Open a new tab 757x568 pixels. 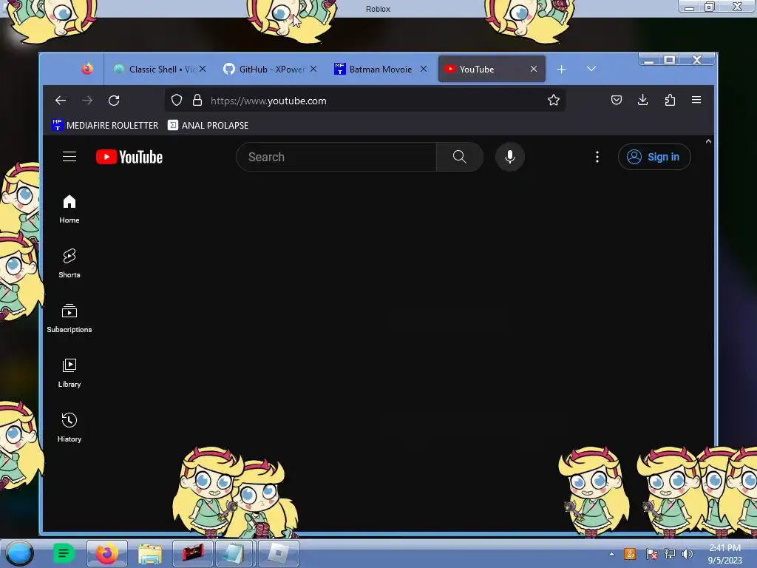(x=562, y=70)
